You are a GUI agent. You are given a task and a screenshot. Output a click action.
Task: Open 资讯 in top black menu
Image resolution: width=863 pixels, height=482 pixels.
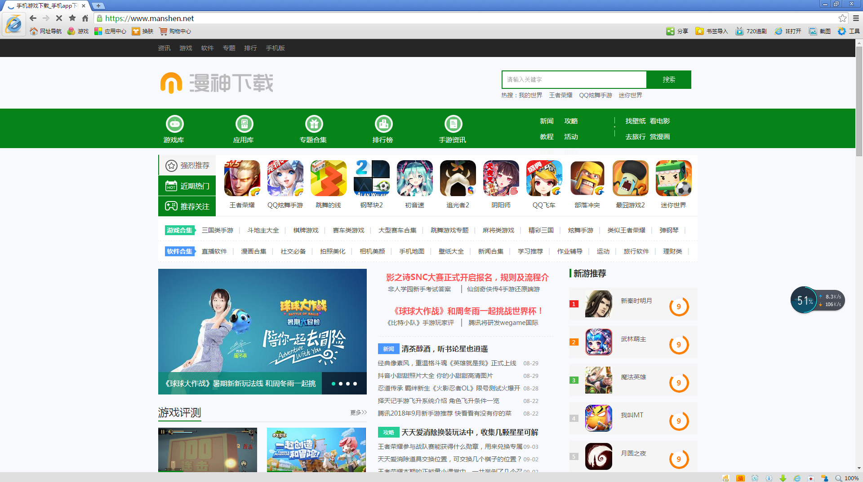(164, 48)
